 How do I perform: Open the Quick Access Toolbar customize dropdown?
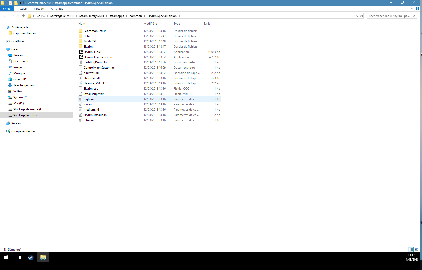click(21, 3)
